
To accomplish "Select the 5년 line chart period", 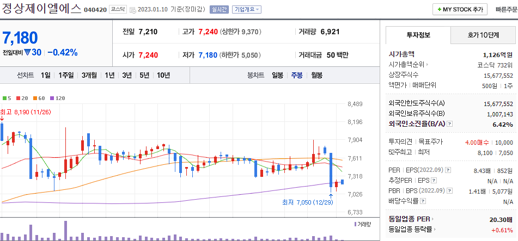I will pos(144,75).
